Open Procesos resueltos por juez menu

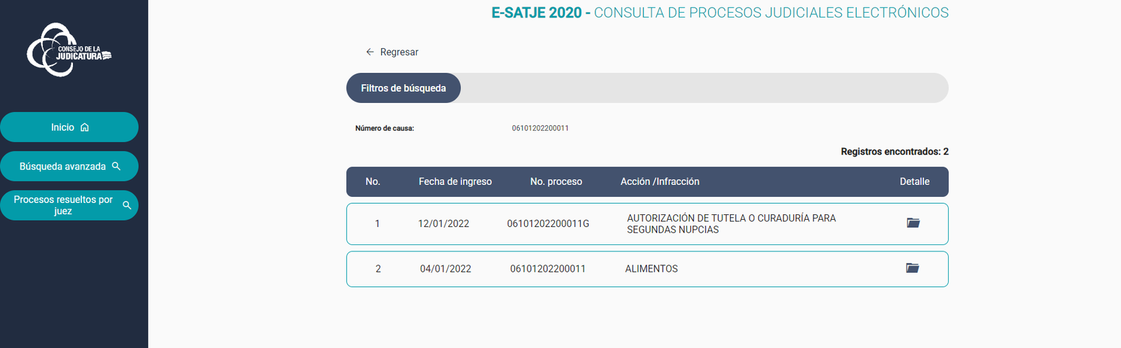tap(63, 205)
